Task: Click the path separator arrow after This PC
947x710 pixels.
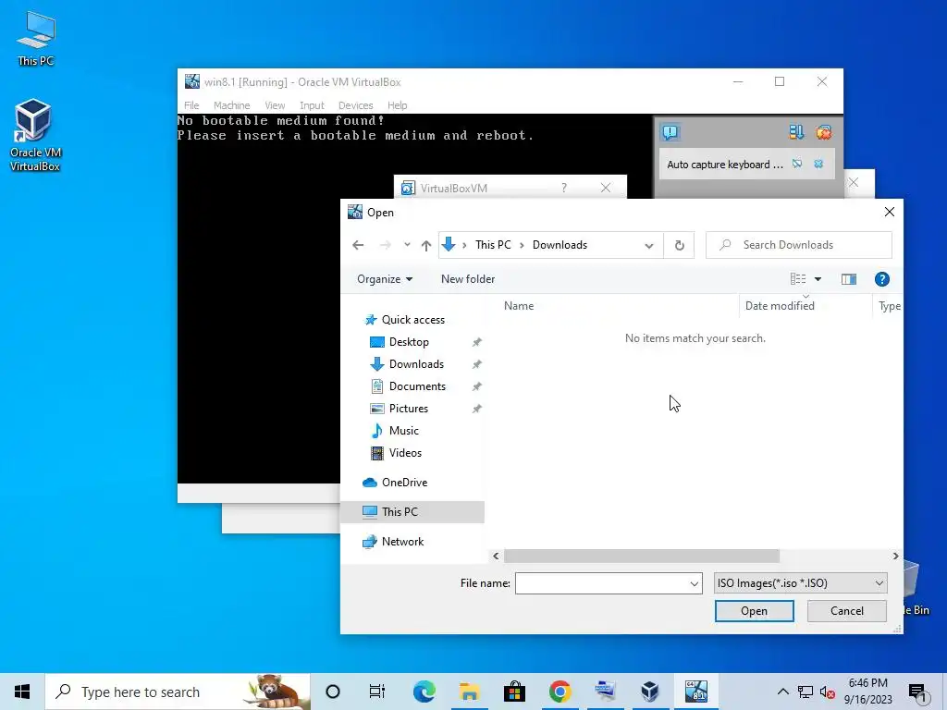Action: click(x=522, y=244)
